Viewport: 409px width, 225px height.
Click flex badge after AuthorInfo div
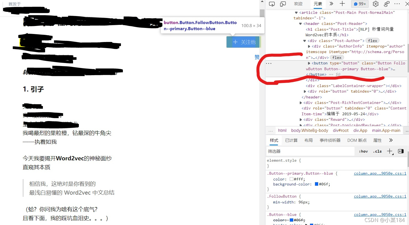(x=337, y=57)
